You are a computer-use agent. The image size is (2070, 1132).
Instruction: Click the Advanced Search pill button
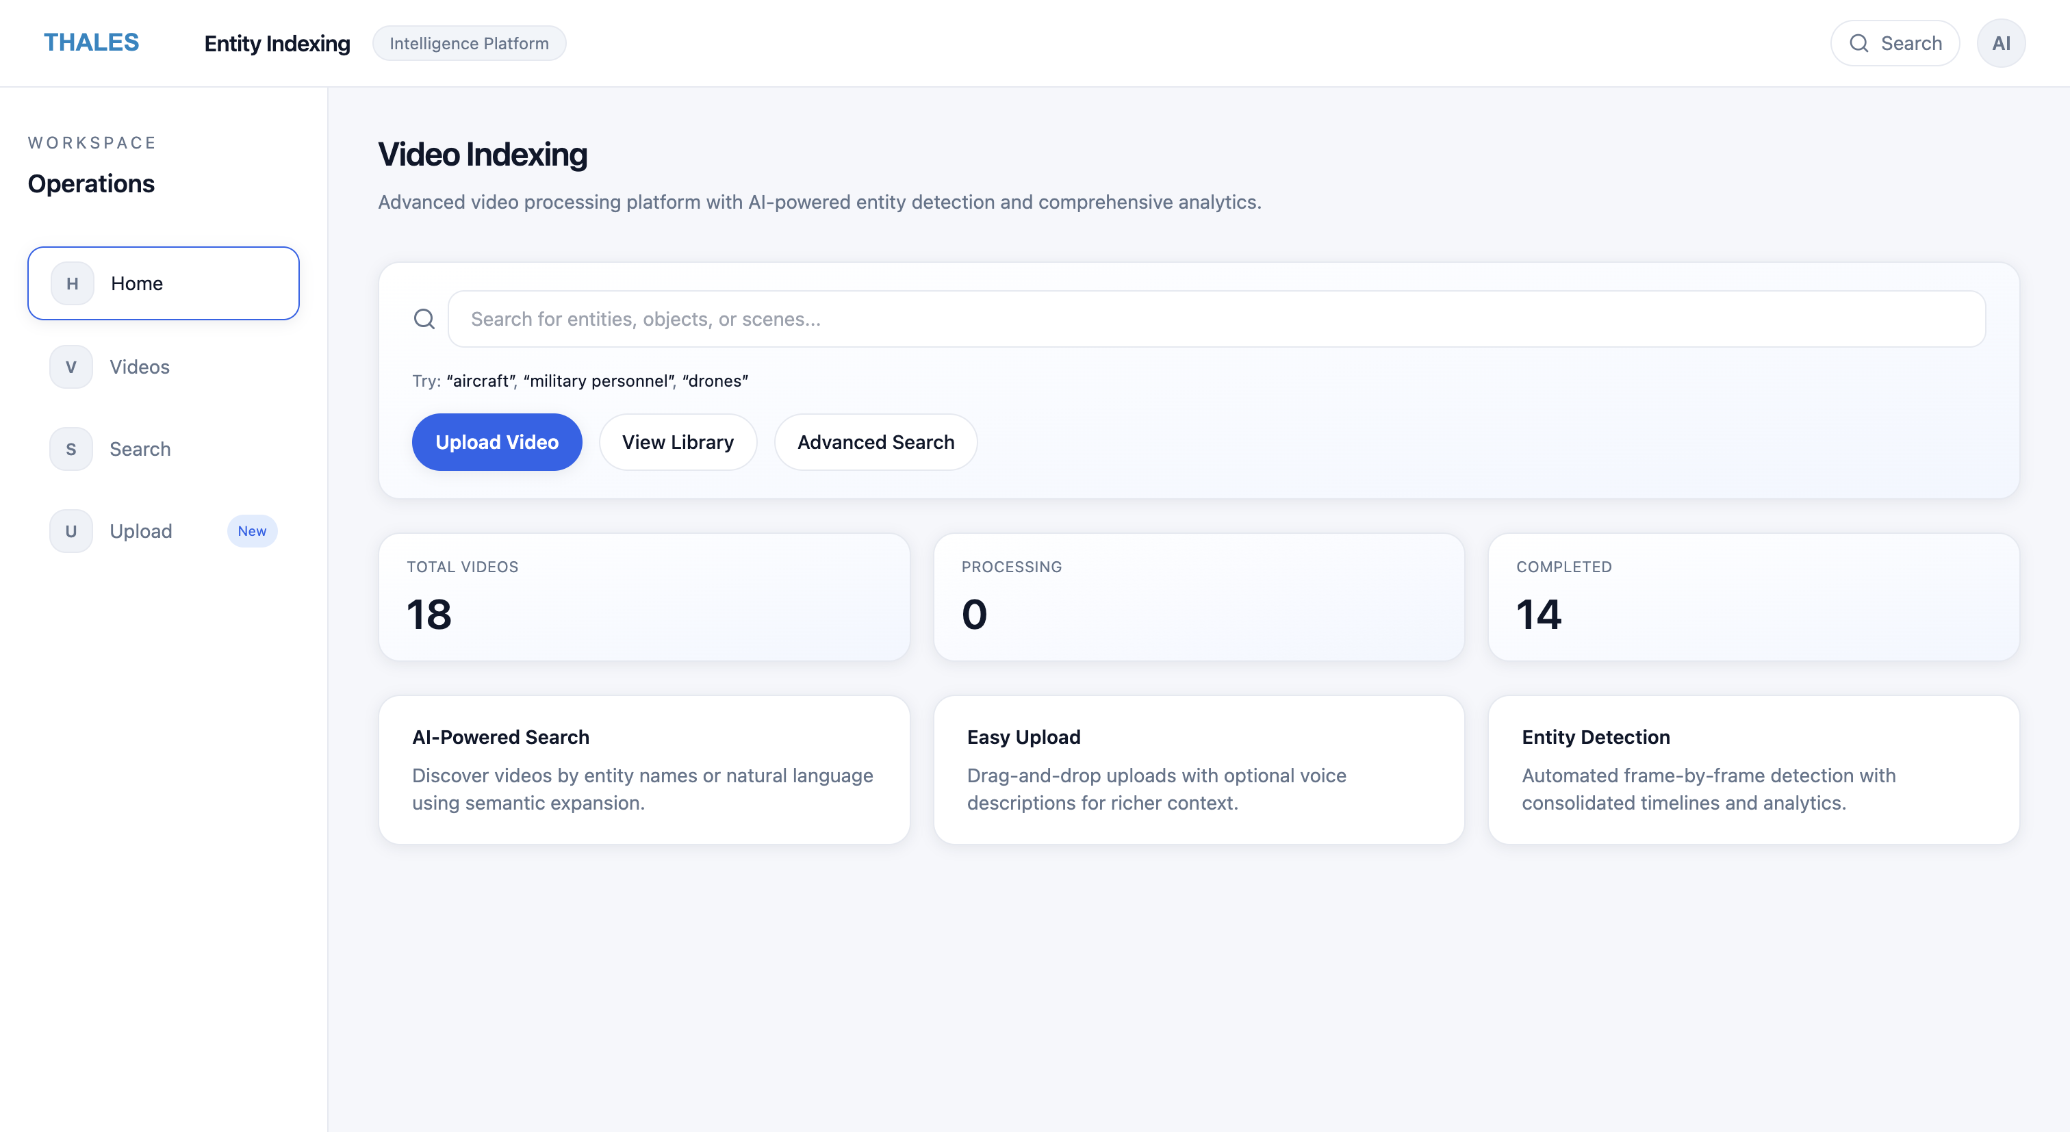tap(875, 441)
